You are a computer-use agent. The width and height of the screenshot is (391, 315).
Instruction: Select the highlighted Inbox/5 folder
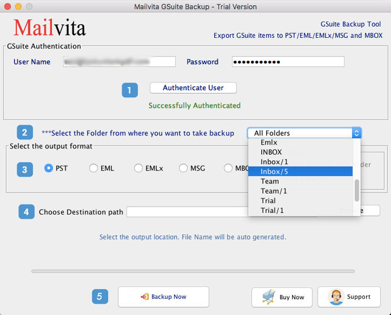[x=300, y=172]
